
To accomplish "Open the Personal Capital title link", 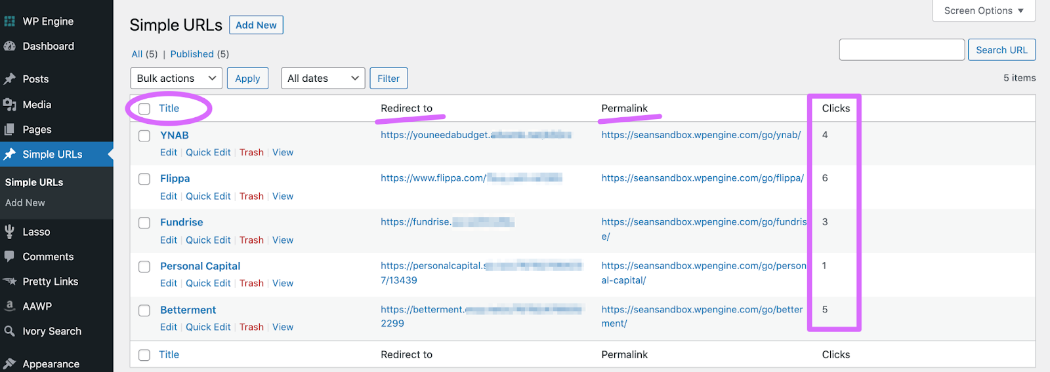I will pos(200,266).
